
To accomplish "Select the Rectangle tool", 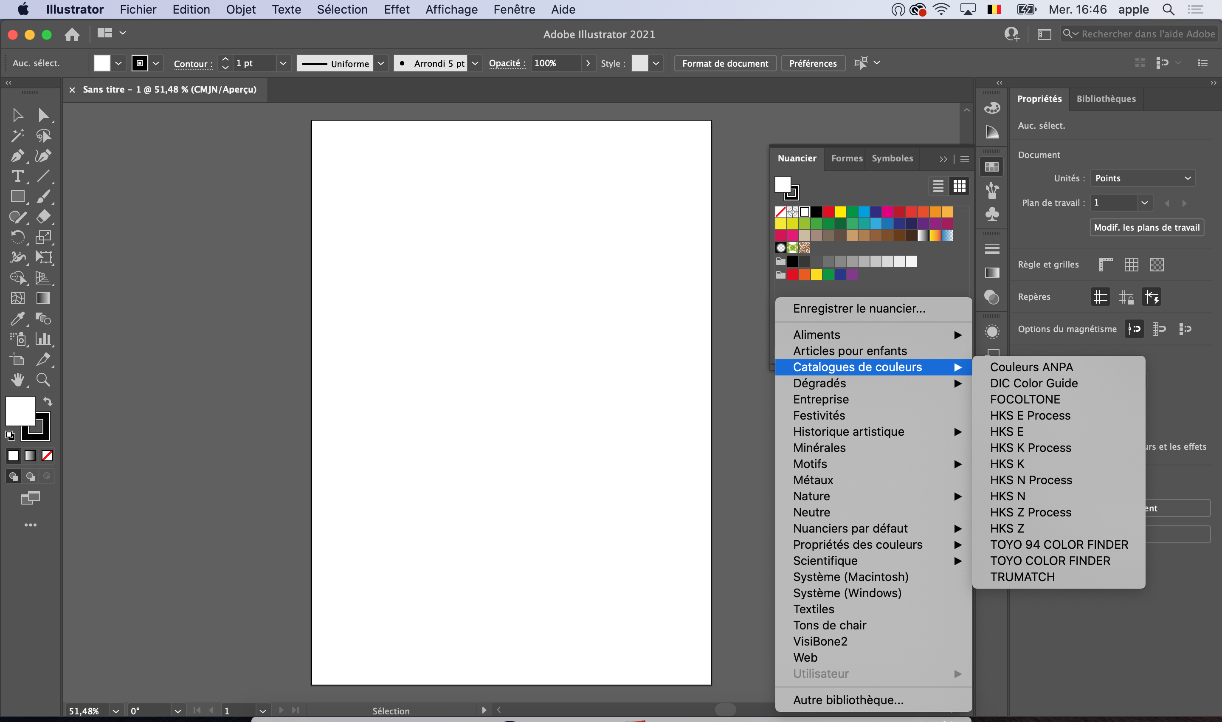I will [18, 197].
